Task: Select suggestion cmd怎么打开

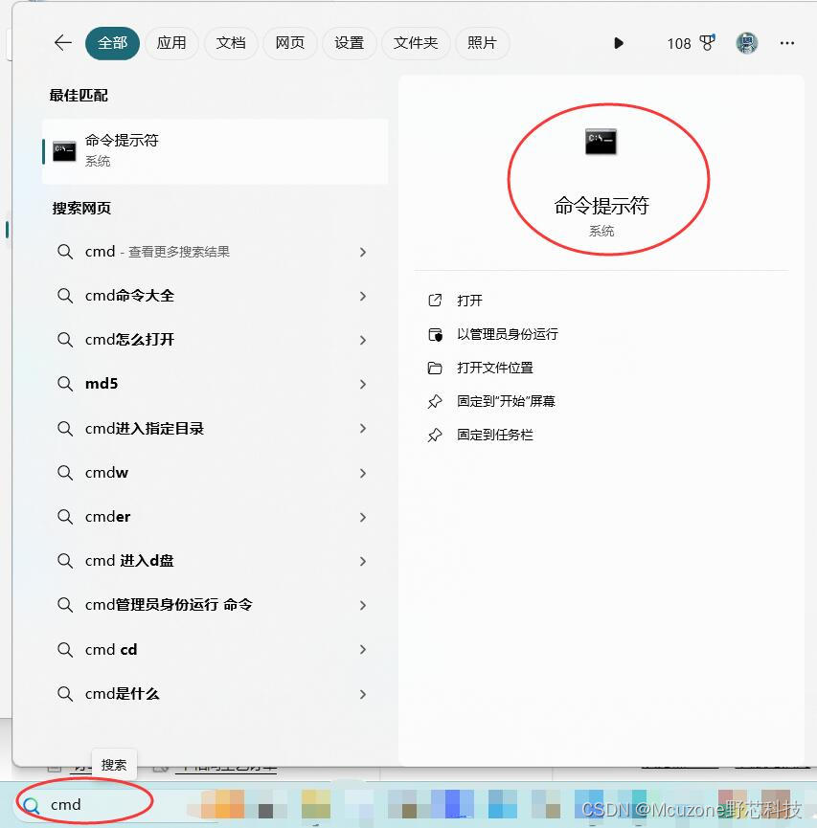Action: coord(216,340)
